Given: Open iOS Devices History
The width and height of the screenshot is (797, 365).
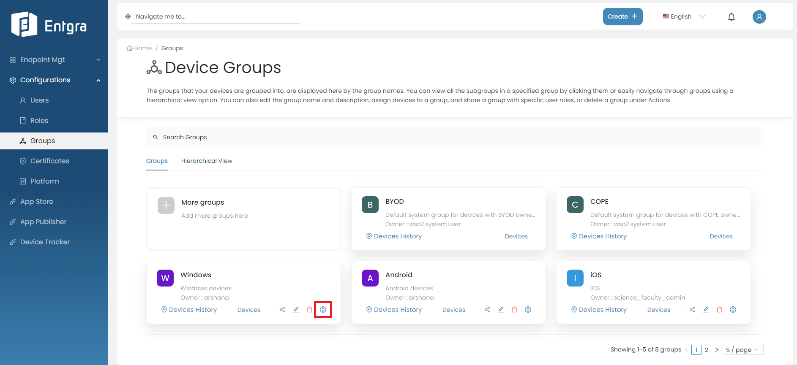Looking at the screenshot, I should point(599,310).
